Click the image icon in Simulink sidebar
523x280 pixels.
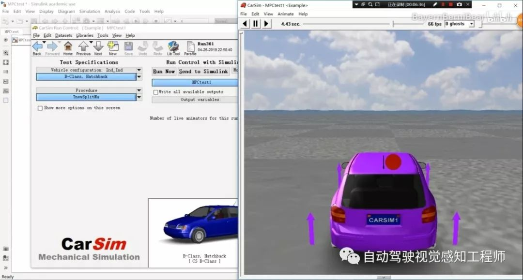pyautogui.click(x=6, y=91)
